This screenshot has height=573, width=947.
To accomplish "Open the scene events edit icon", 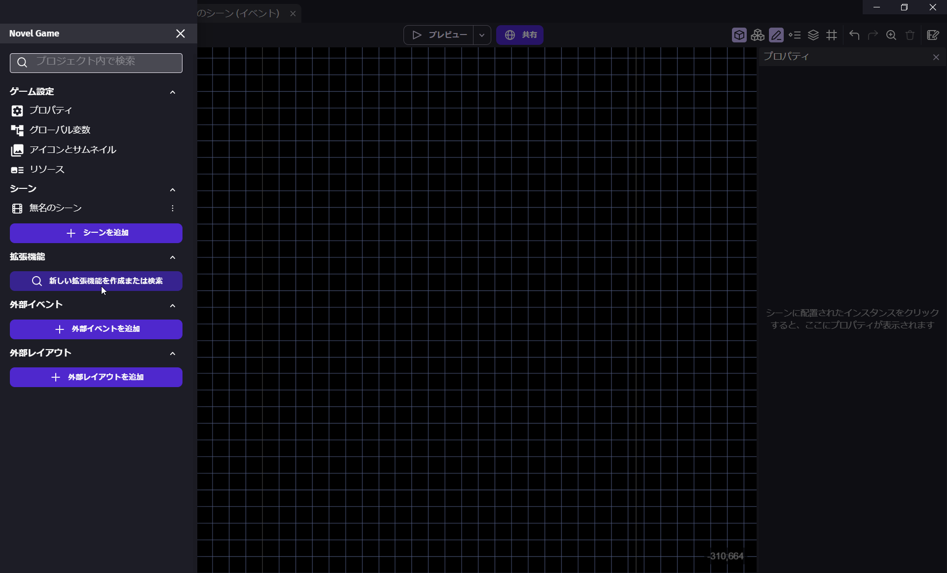I will (933, 35).
